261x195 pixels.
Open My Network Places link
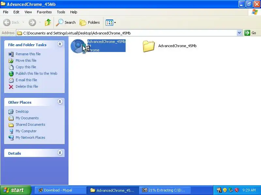pyautogui.click(x=30, y=137)
